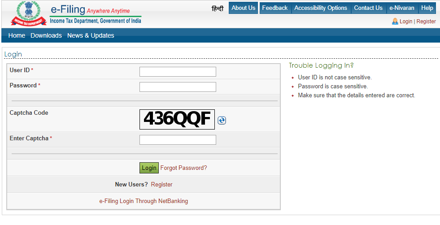Open Downloads in navigation bar

tap(46, 35)
